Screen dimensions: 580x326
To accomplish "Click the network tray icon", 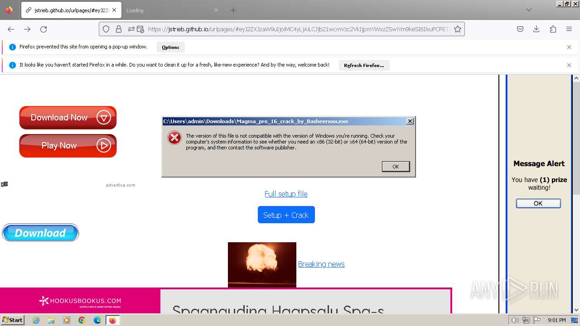I will (526, 320).
